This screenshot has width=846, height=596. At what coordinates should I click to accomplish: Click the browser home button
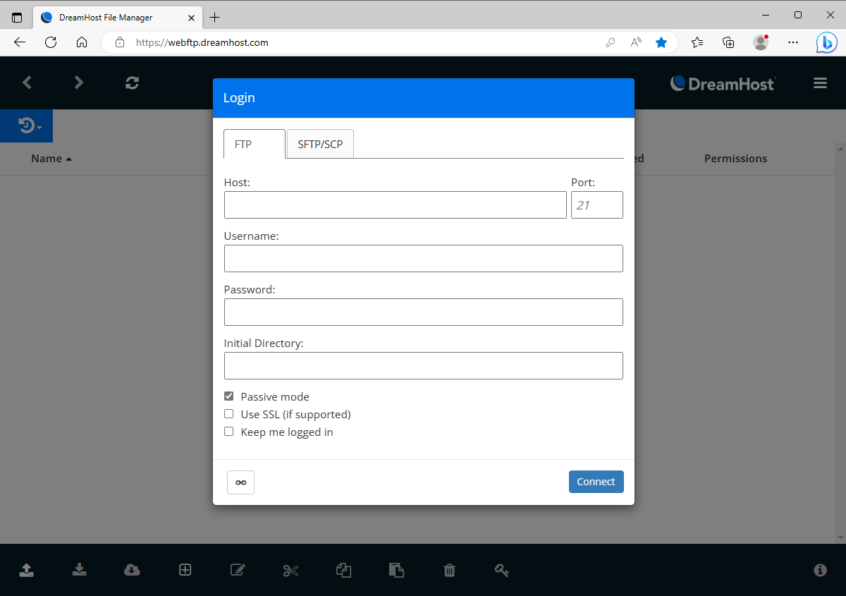pos(82,42)
